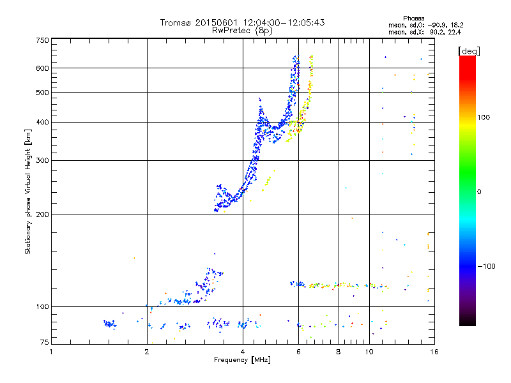Click the "Phases" heading text
Image resolution: width=511 pixels, height=383 pixels.
click(x=413, y=19)
